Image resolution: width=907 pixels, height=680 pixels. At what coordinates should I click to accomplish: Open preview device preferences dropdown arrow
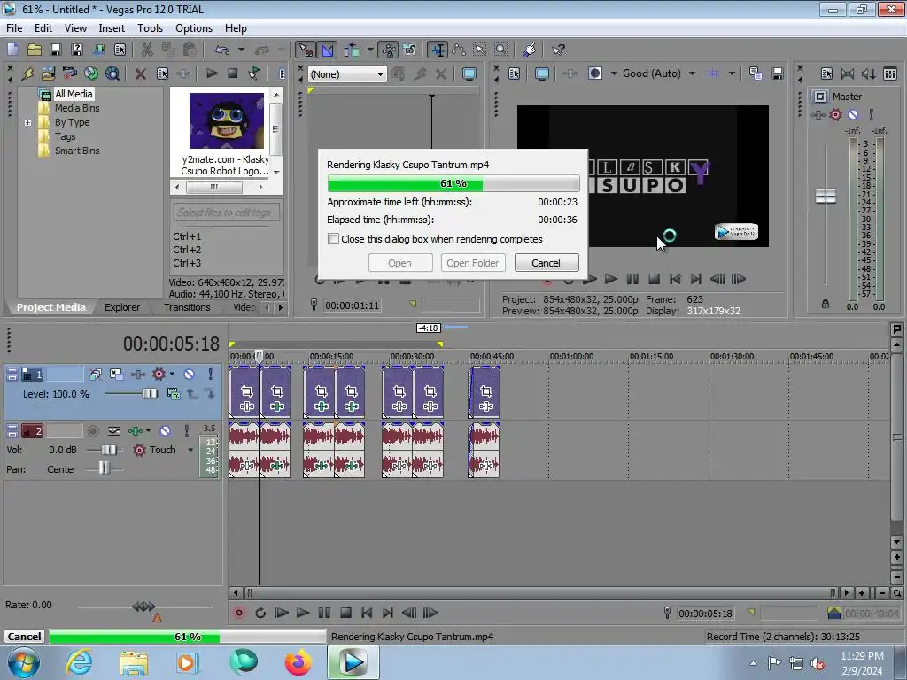(614, 73)
